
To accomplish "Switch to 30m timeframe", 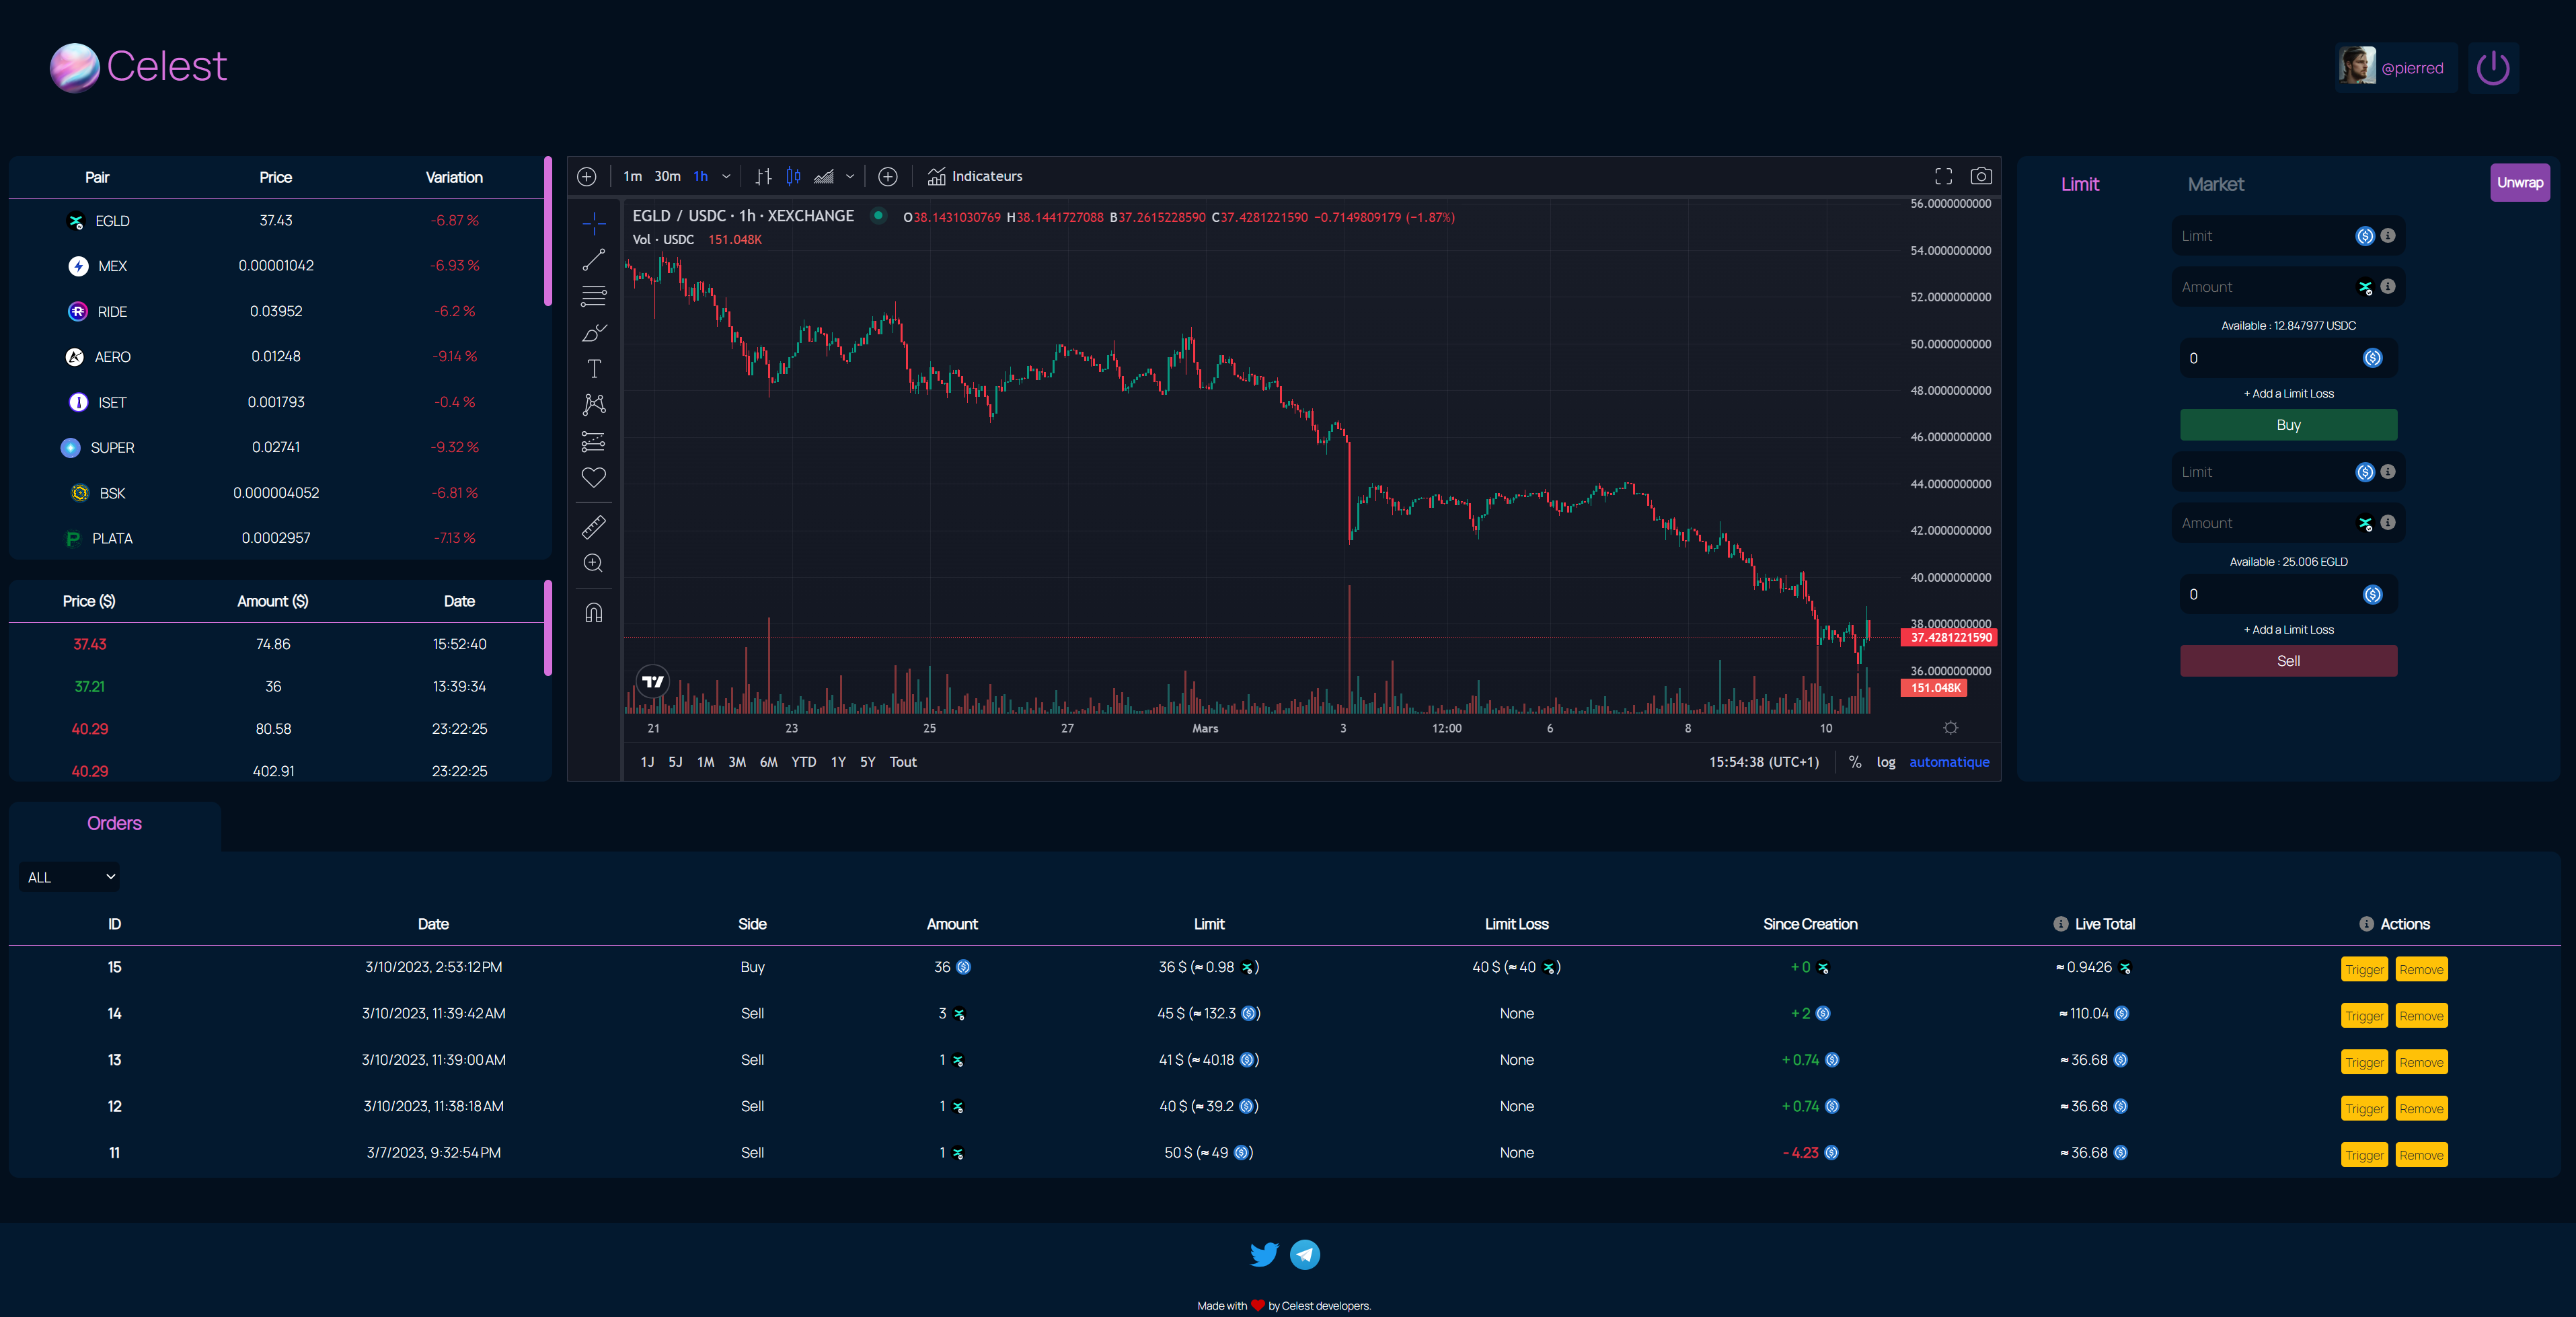I will [x=667, y=176].
